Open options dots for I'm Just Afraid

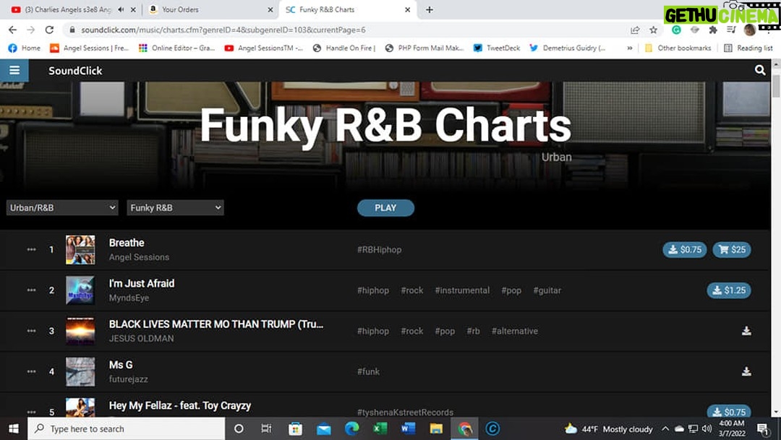click(x=31, y=290)
